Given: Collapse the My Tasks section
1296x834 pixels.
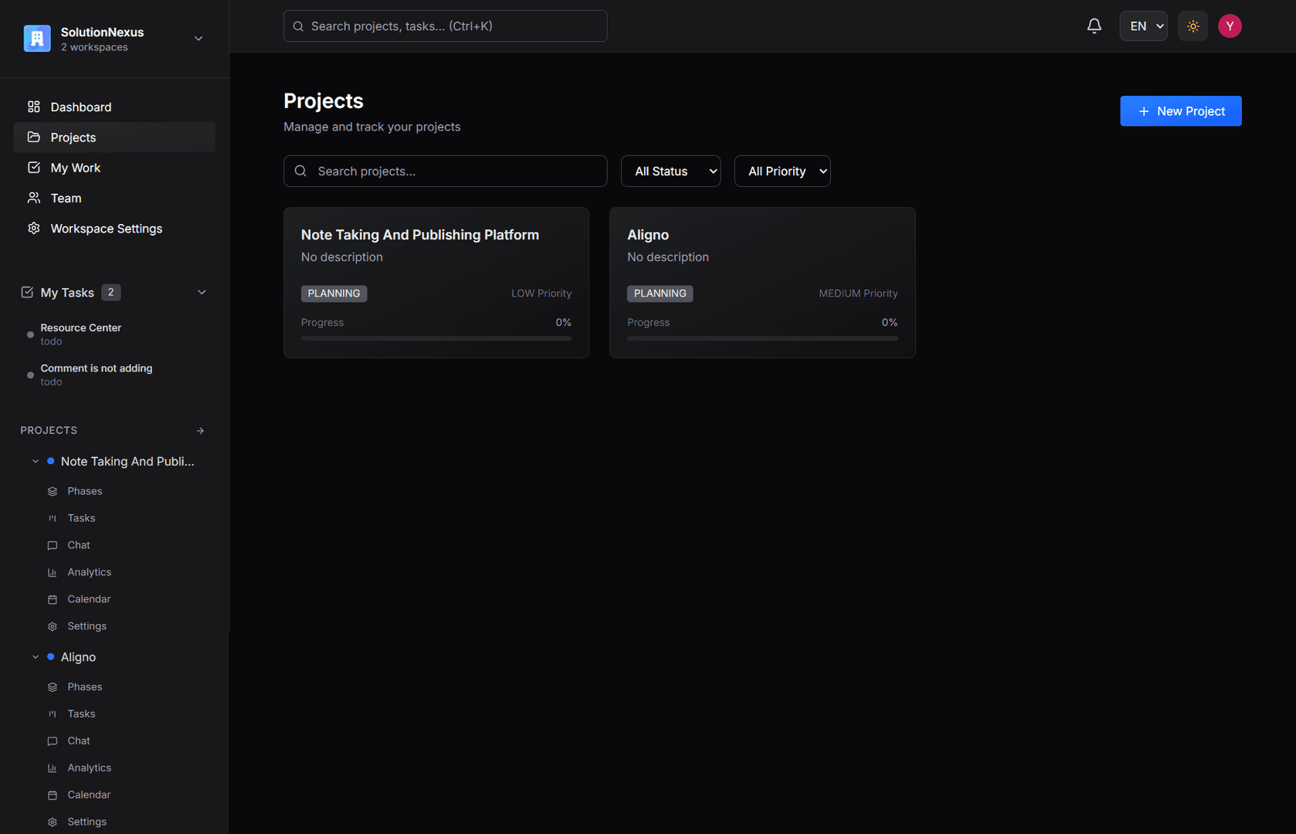Looking at the screenshot, I should click(x=202, y=293).
